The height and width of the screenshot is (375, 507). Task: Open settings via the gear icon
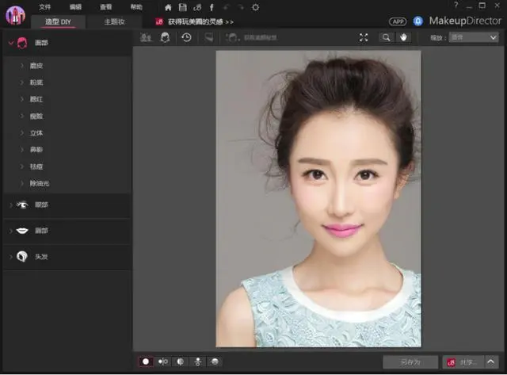(x=255, y=7)
